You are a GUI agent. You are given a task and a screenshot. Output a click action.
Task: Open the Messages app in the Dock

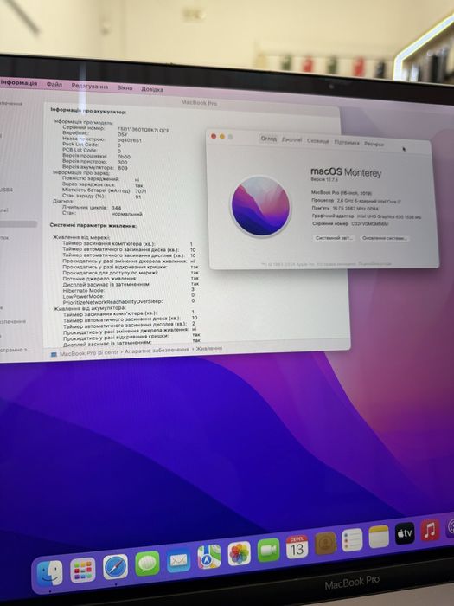click(147, 564)
